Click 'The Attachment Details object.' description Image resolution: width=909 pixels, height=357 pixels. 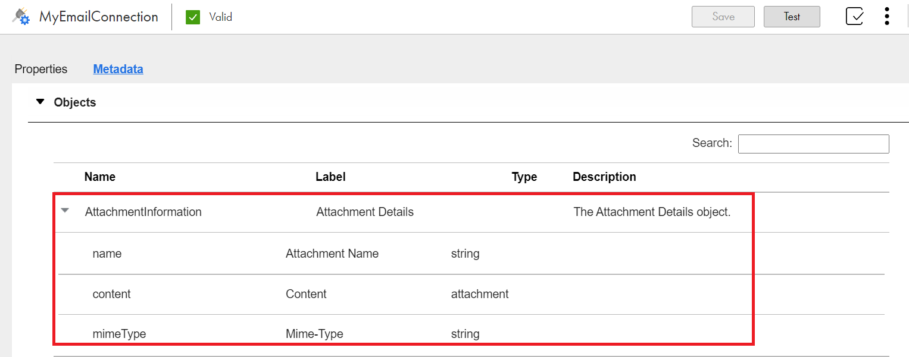[652, 212]
